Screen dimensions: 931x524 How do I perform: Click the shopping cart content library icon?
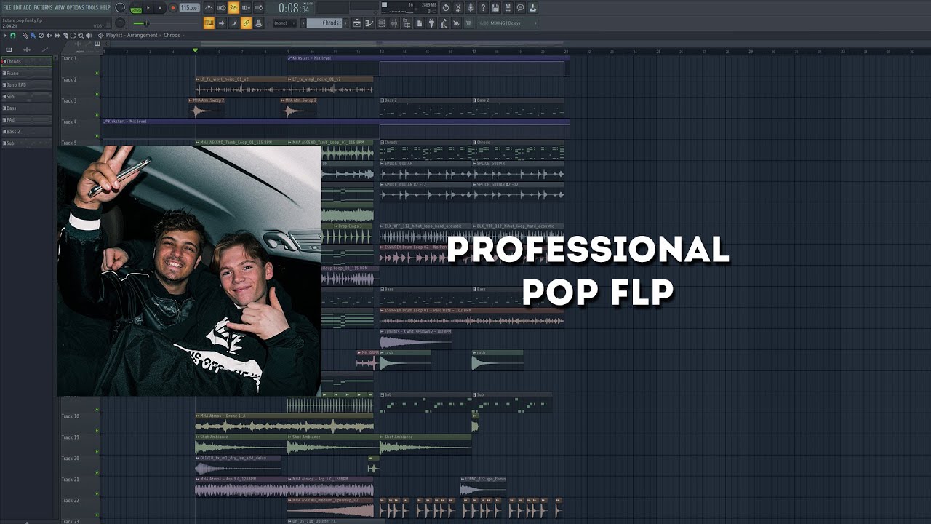(x=468, y=23)
